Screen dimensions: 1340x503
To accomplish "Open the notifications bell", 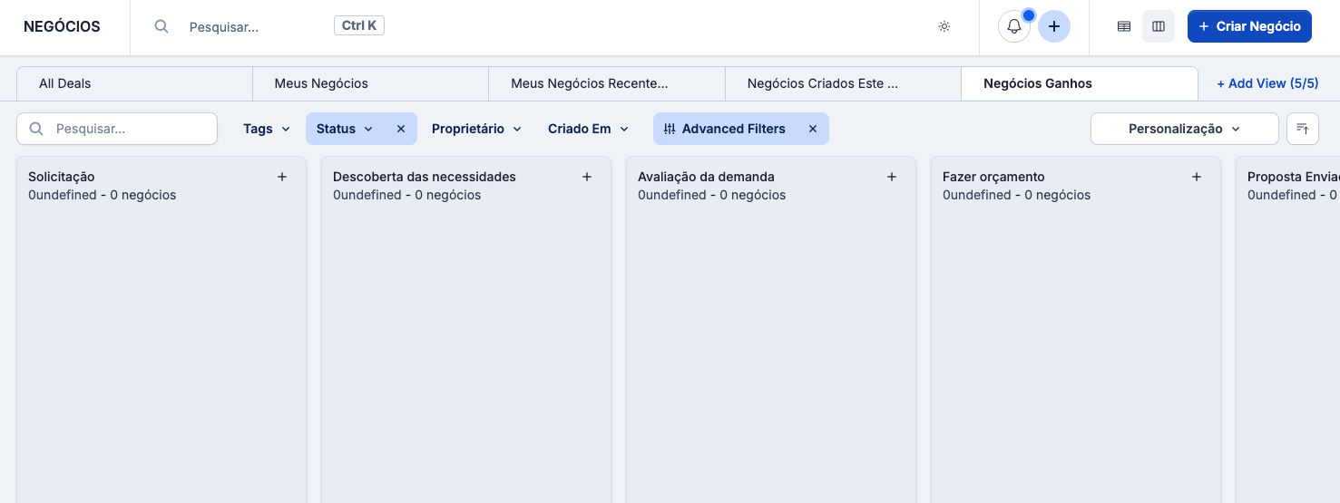I will (x=1014, y=26).
